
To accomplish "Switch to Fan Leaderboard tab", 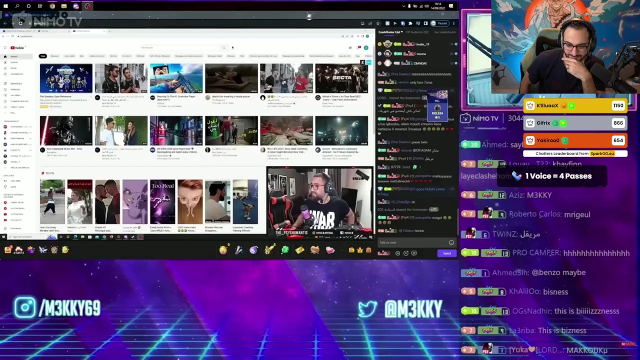I will (444, 32).
